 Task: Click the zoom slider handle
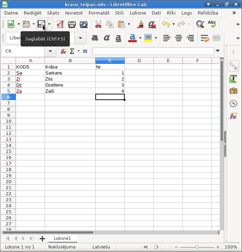click(197, 247)
